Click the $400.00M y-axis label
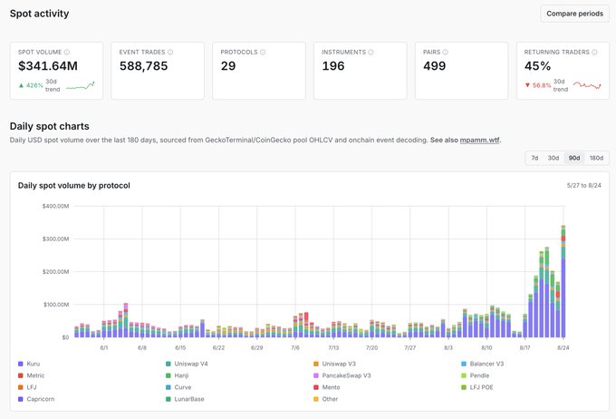Image resolution: width=616 pixels, height=419 pixels. click(56, 206)
